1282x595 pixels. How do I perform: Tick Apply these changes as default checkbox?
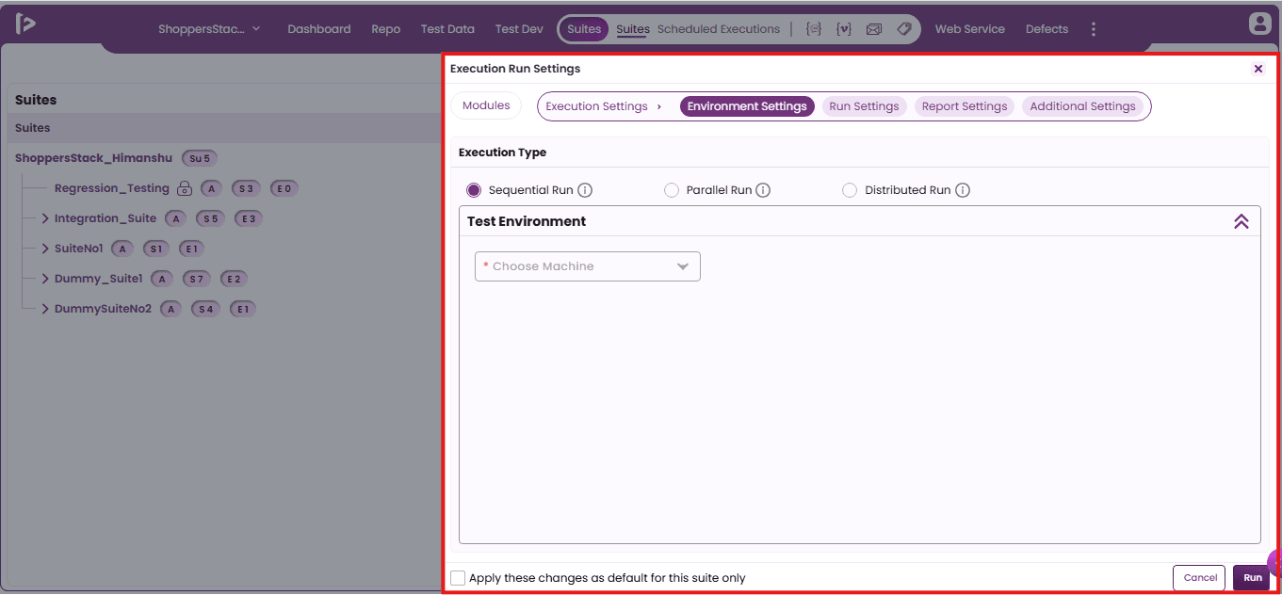458,578
